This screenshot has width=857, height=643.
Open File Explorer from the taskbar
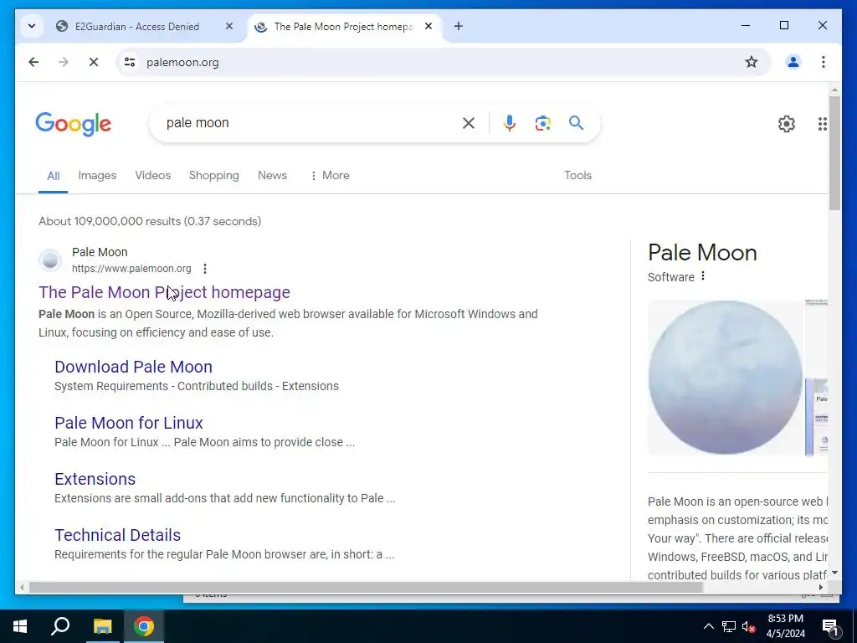click(102, 626)
